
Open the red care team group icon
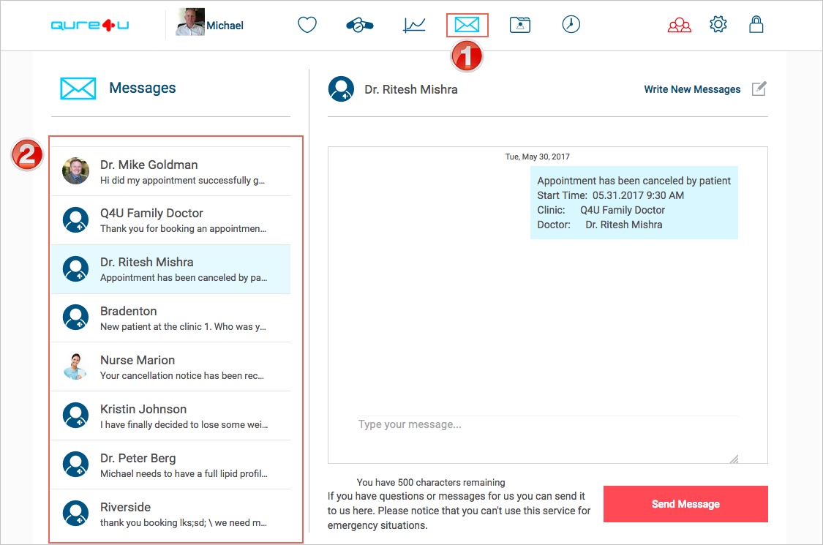click(x=679, y=25)
